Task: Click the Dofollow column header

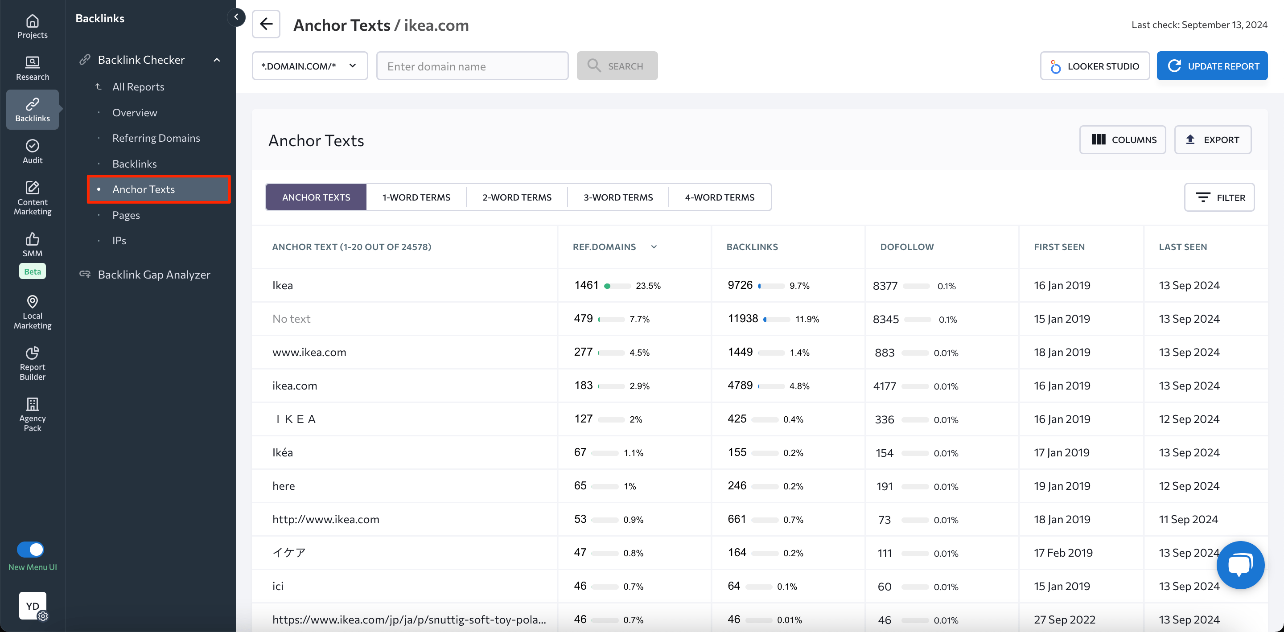Action: 907,247
